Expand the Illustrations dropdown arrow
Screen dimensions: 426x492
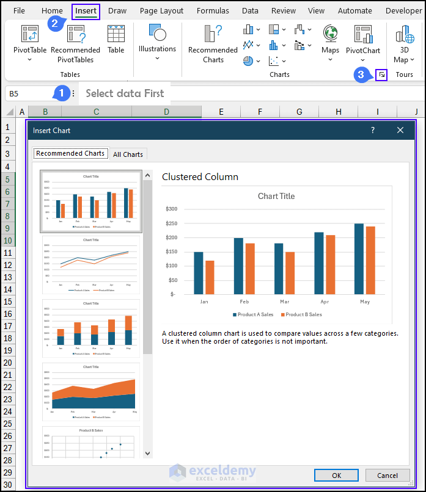tap(158, 59)
